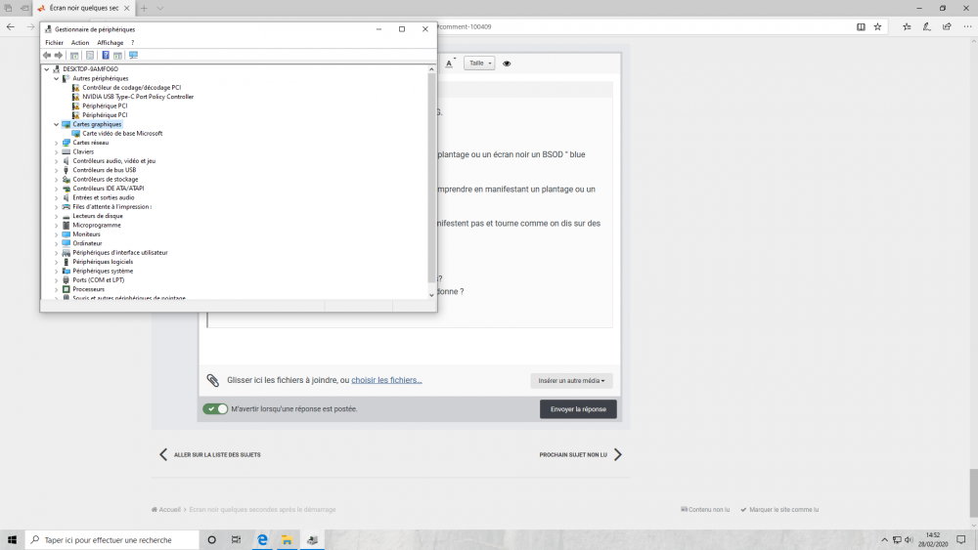Expand the Cartes réseau category

[56, 143]
